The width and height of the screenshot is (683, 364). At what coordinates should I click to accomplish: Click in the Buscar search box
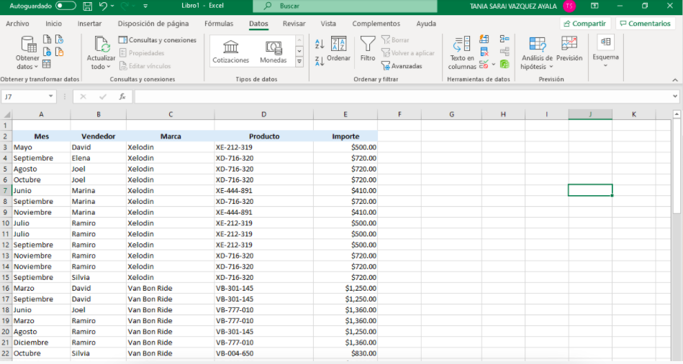(345, 6)
